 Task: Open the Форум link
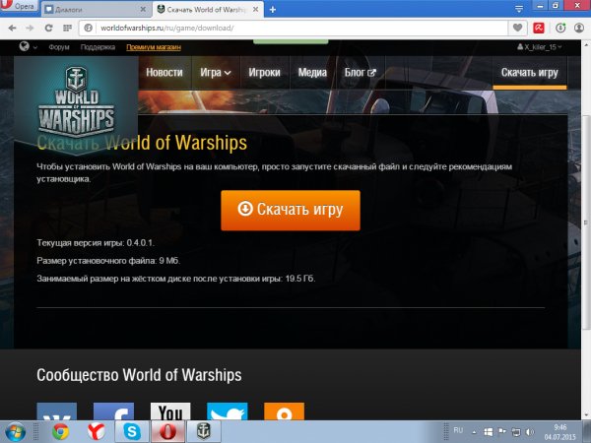[x=59, y=47]
